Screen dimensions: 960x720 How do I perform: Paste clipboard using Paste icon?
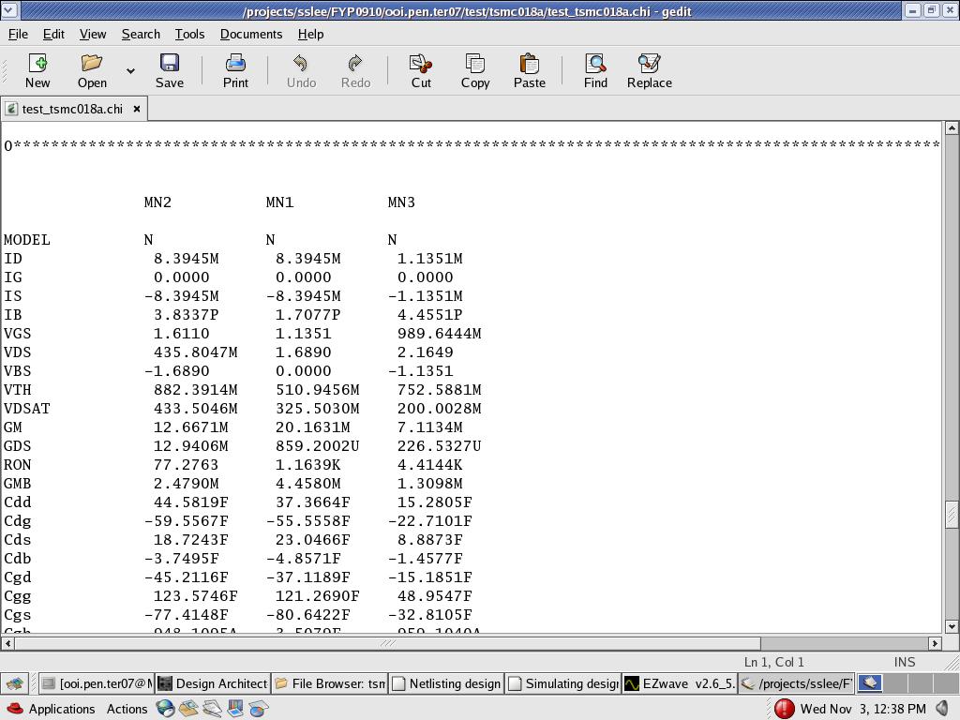(530, 71)
